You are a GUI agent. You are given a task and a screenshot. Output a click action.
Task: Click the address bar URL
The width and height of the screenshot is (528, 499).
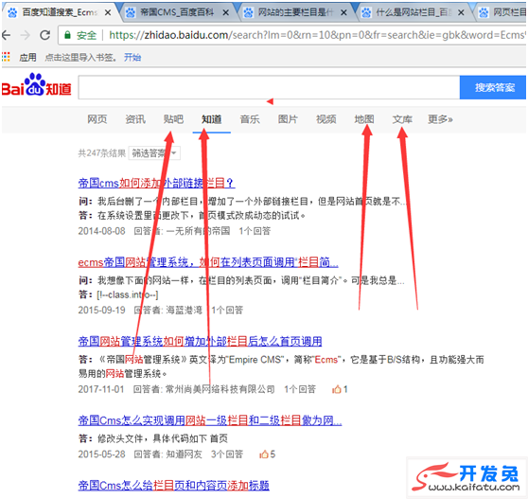point(317,35)
